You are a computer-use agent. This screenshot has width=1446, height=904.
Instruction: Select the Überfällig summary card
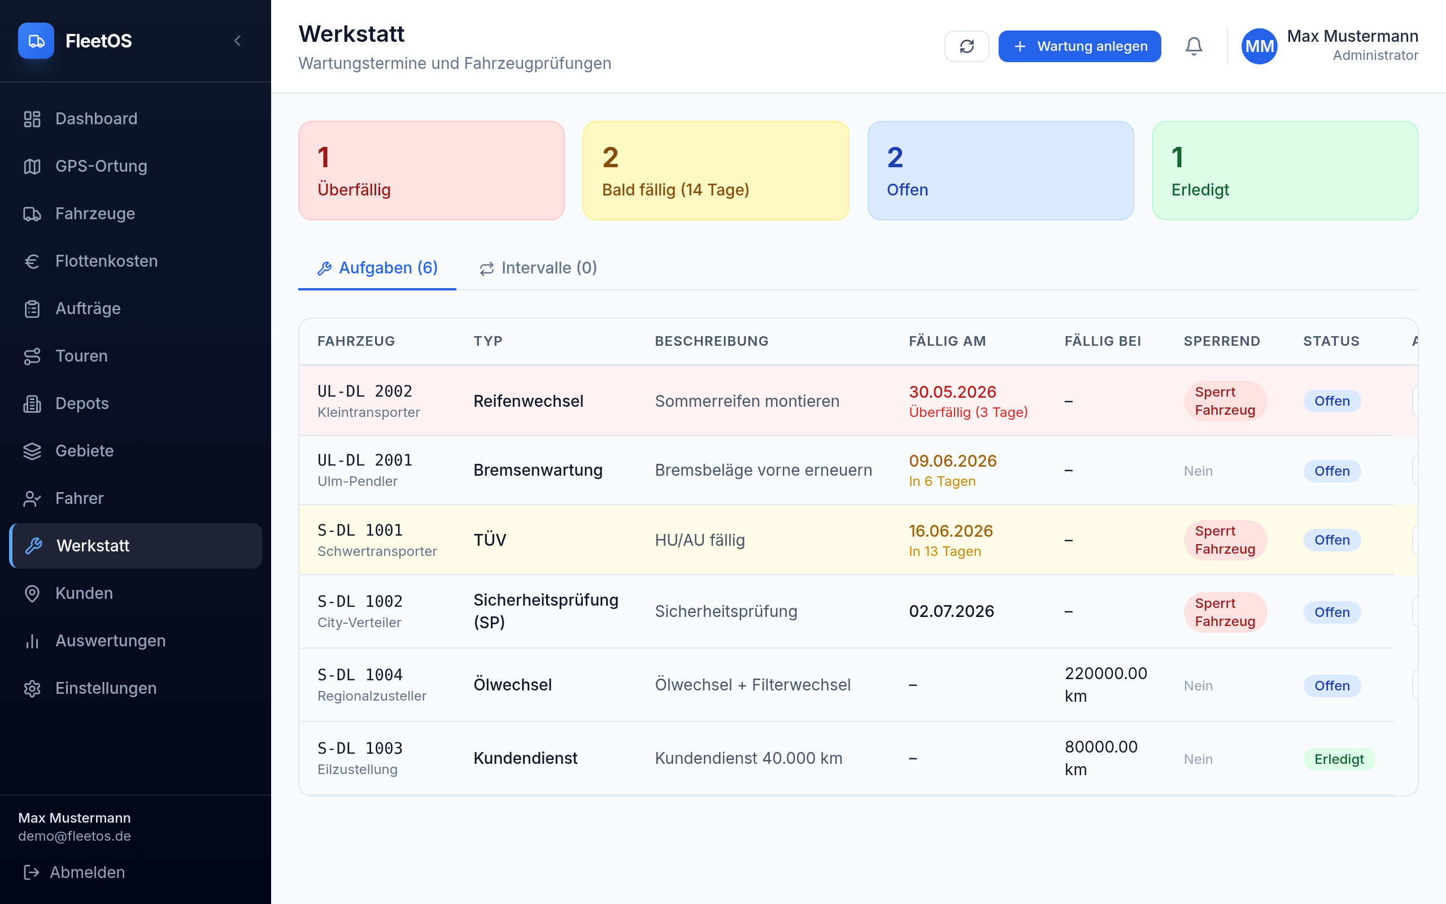431,171
